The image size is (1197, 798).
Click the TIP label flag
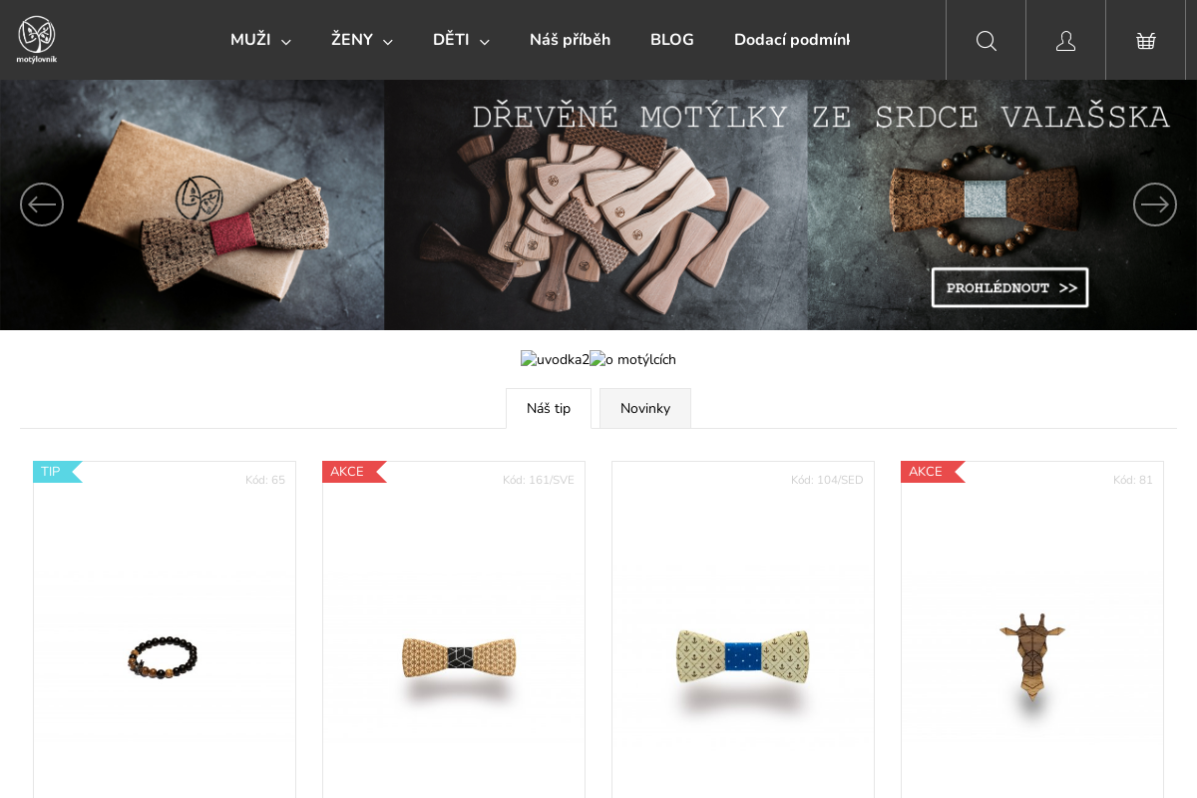tap(57, 472)
